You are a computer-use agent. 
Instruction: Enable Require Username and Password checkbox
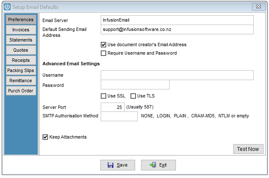[103, 53]
